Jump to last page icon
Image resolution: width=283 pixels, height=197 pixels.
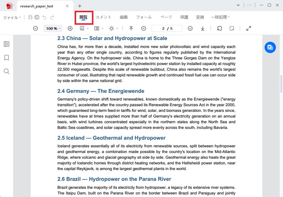point(203,28)
